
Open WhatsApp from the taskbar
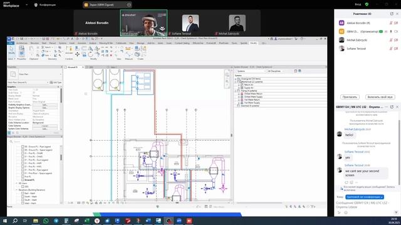46,221
